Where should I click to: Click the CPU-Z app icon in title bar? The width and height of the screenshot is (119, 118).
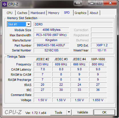pos(5,4)
